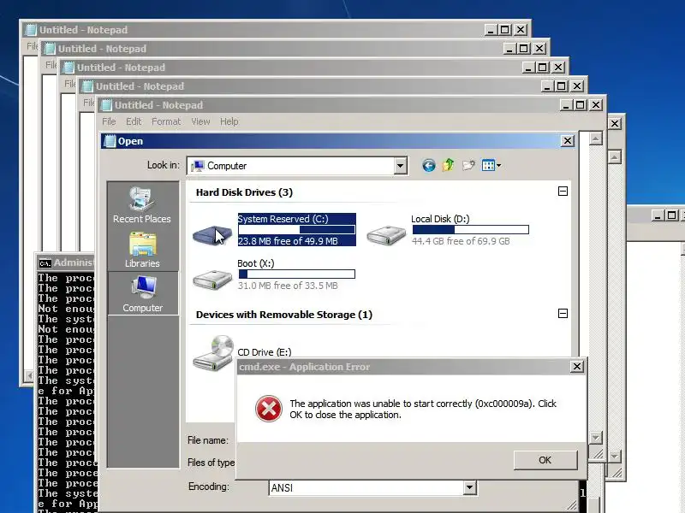Click the backmost Notepad title bar icon
Image resolution: width=685 pixels, height=513 pixels.
(31, 30)
